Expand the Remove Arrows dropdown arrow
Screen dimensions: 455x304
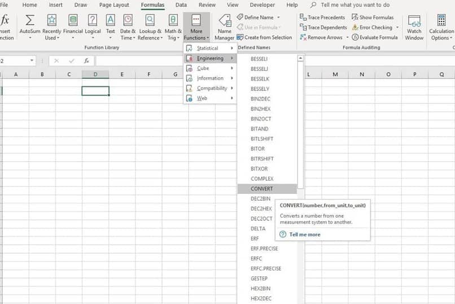click(x=347, y=37)
